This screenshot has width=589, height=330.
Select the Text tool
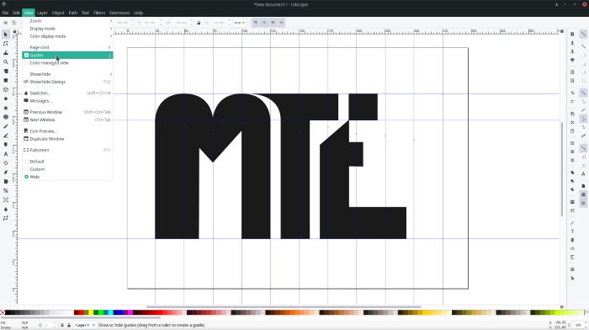[6, 154]
